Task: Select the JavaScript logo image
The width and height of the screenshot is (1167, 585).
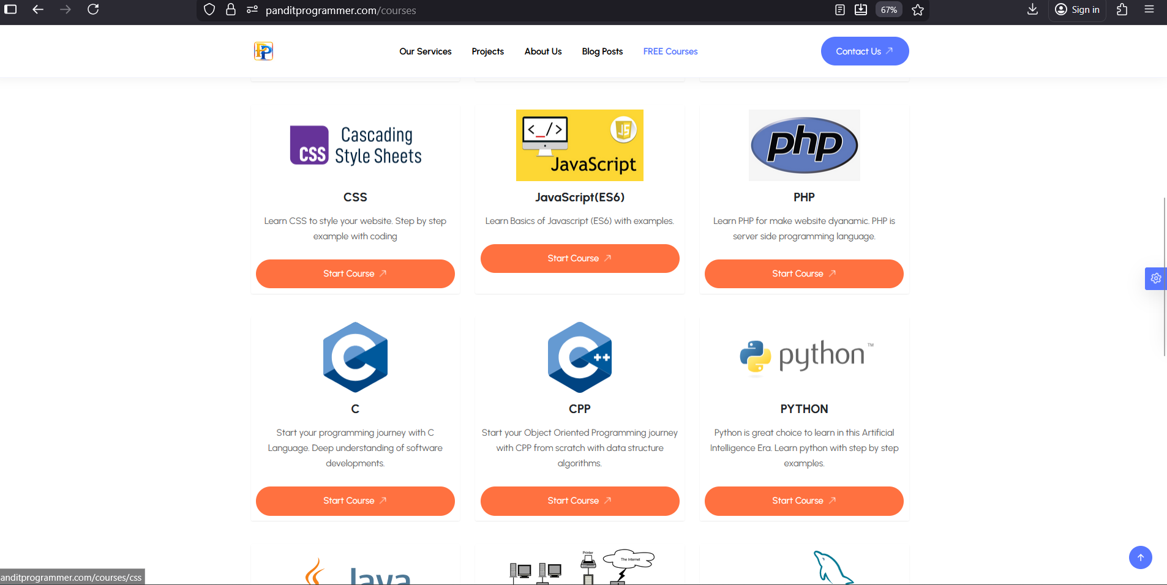Action: [579, 145]
